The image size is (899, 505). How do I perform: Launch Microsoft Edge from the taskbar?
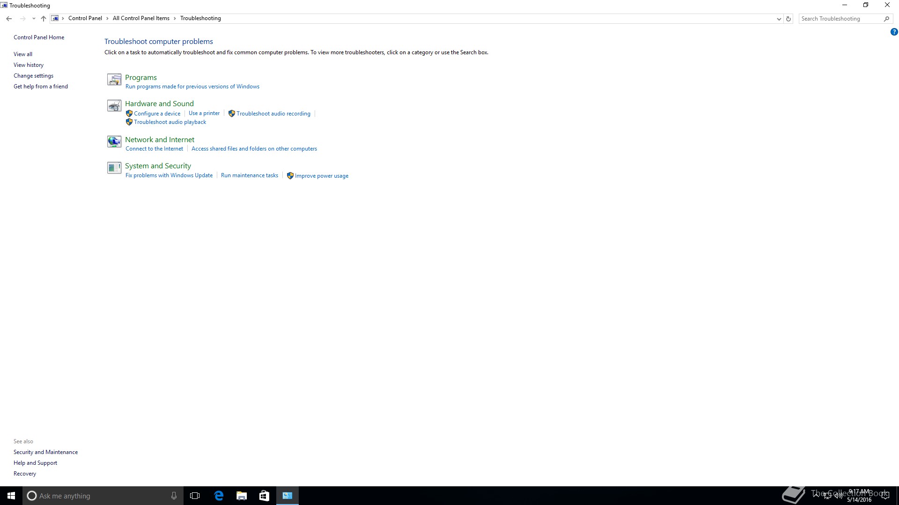[219, 496]
